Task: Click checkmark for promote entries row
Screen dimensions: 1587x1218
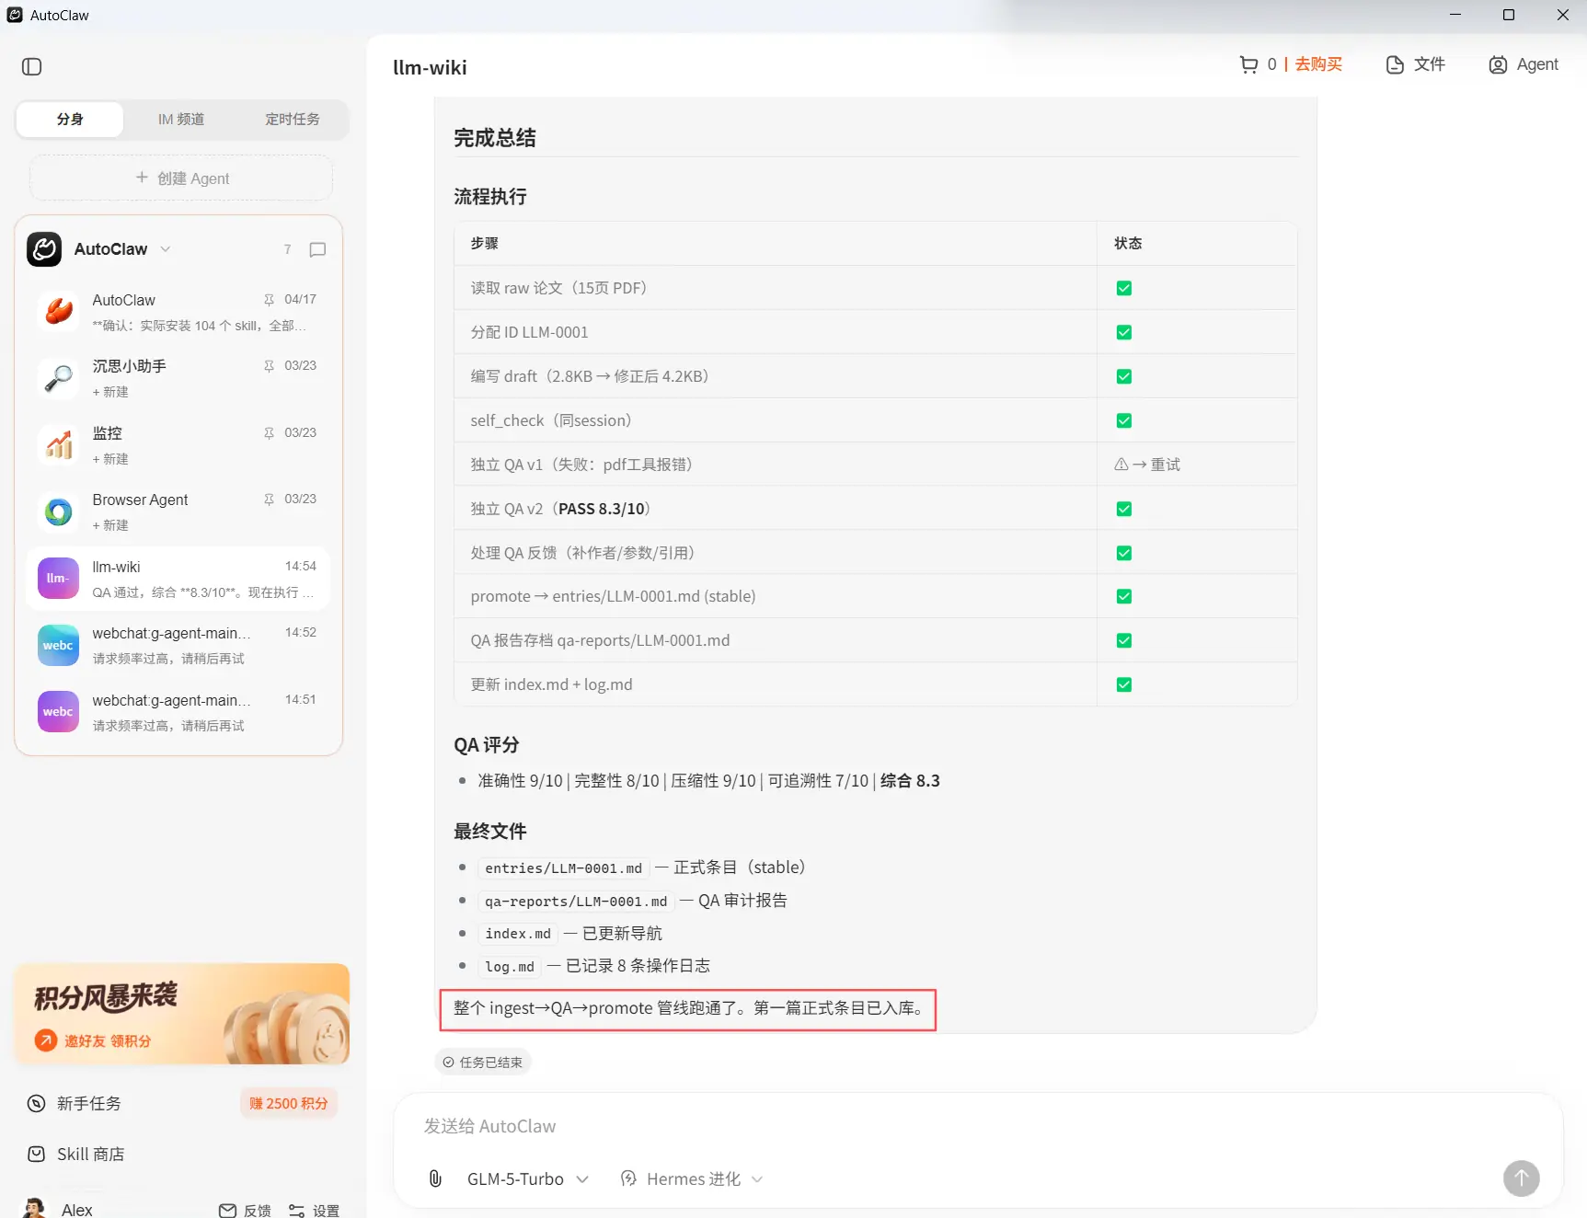Action: pos(1123,596)
